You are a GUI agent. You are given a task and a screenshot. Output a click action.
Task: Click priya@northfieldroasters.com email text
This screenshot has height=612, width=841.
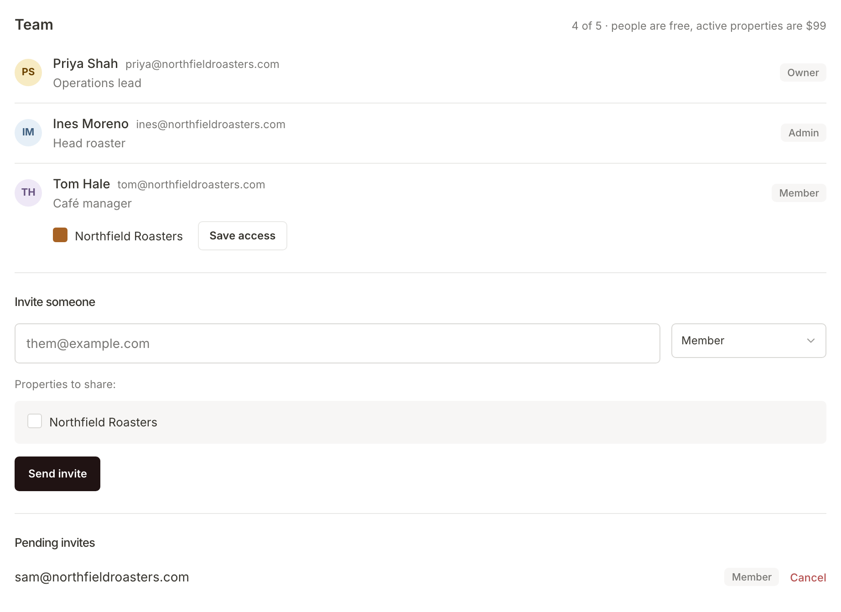click(x=202, y=64)
